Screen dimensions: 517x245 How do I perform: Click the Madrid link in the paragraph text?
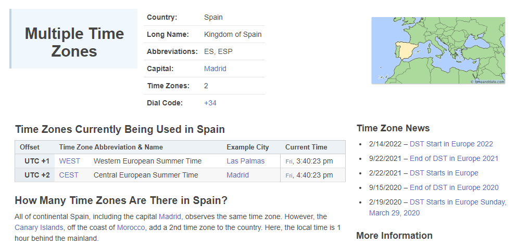(170, 216)
